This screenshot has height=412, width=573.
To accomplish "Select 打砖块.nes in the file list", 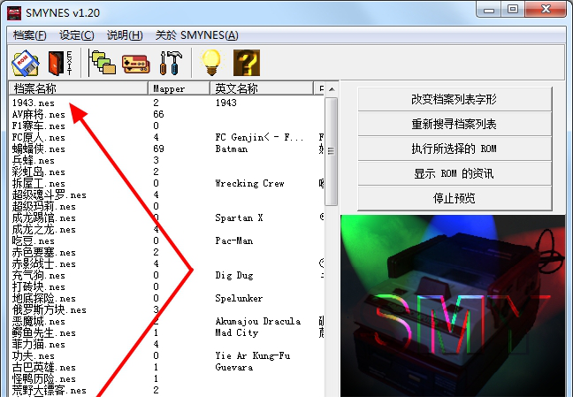I will click(x=38, y=287).
